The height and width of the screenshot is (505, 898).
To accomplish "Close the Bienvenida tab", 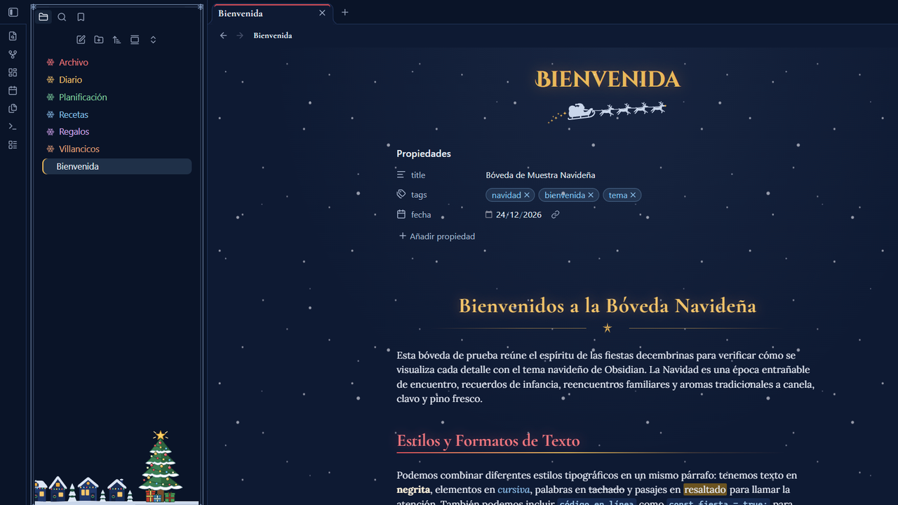I will click(x=322, y=13).
